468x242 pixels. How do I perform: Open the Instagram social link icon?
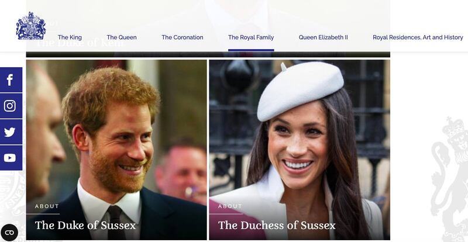pos(11,106)
